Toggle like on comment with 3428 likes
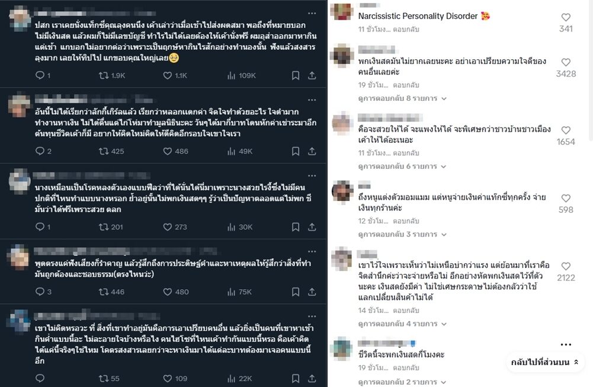This screenshot has height=387, width=593. 565,62
